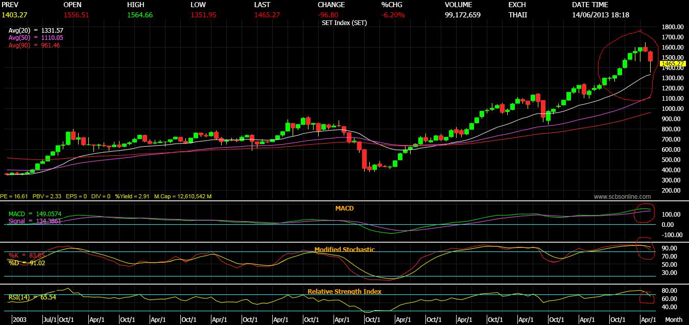Select the open price 1556.51
Image resolution: width=689 pixels, height=325 pixels.
[77, 15]
